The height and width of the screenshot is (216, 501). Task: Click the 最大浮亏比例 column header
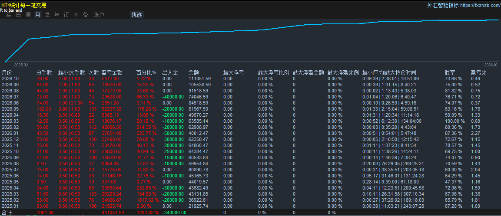pyautogui.click(x=273, y=73)
